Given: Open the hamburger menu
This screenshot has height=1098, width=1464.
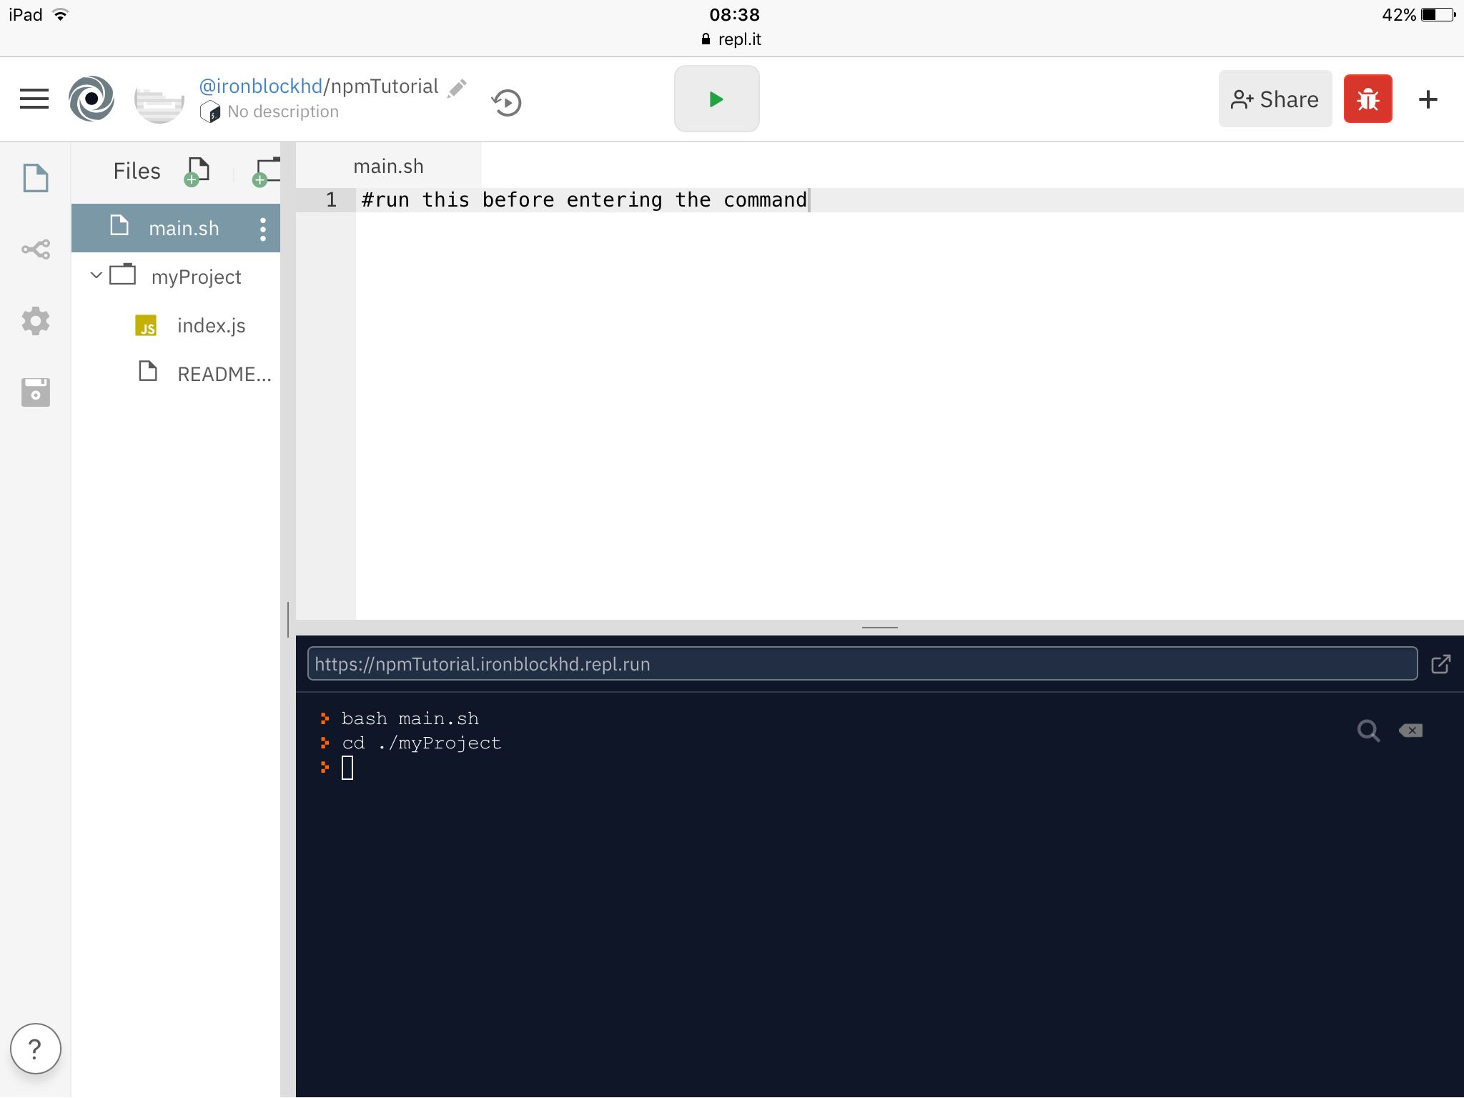Looking at the screenshot, I should tap(34, 99).
